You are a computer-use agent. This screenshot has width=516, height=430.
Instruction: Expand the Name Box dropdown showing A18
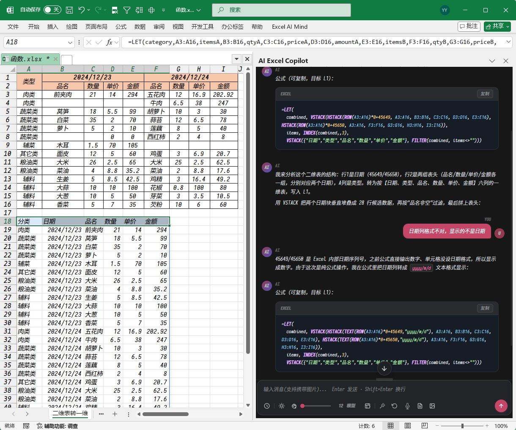pyautogui.click(x=70, y=42)
